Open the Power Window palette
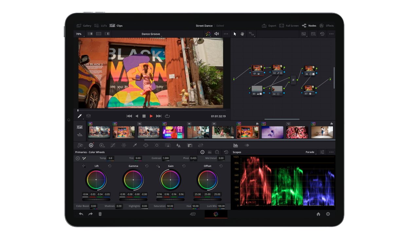This screenshot has width=419, height=236. pos(146,145)
